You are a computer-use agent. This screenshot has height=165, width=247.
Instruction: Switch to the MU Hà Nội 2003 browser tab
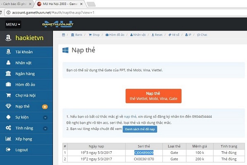click(60, 4)
